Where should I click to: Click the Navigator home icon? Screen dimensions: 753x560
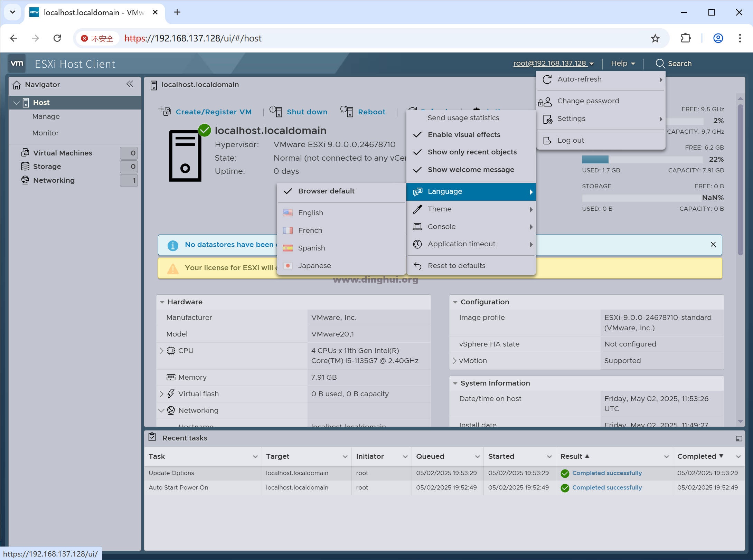[x=17, y=85]
